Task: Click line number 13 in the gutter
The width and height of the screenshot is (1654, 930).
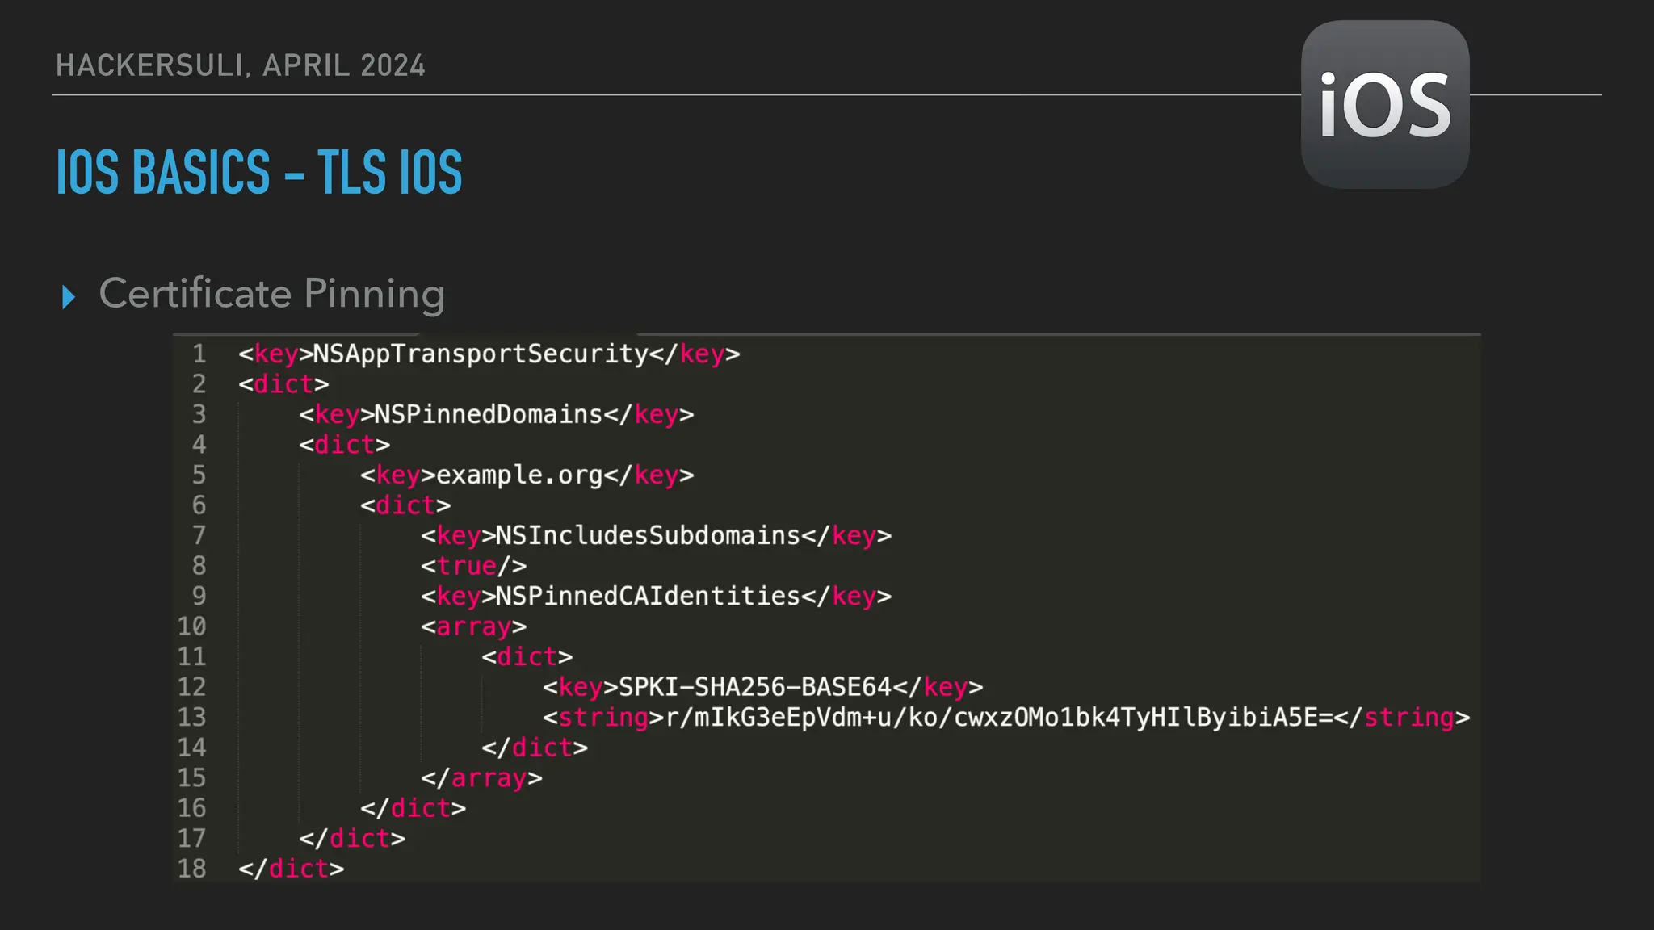Action: click(x=191, y=718)
